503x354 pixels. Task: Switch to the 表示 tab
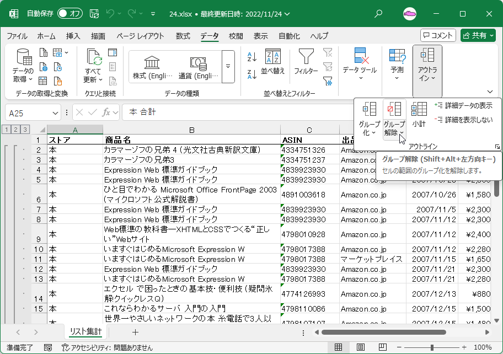[x=260, y=36]
